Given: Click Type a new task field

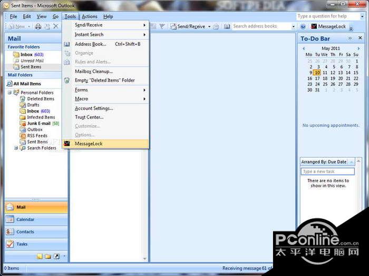Looking at the screenshot, I should click(327, 172).
